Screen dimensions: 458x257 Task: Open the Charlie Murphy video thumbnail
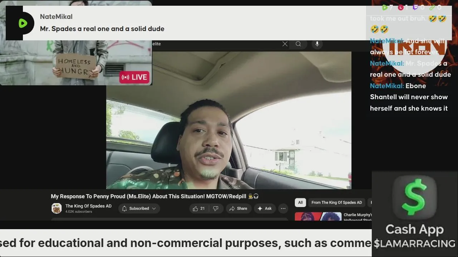pos(318,217)
